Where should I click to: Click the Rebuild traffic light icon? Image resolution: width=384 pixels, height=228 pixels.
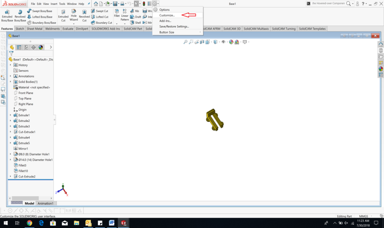(144, 4)
